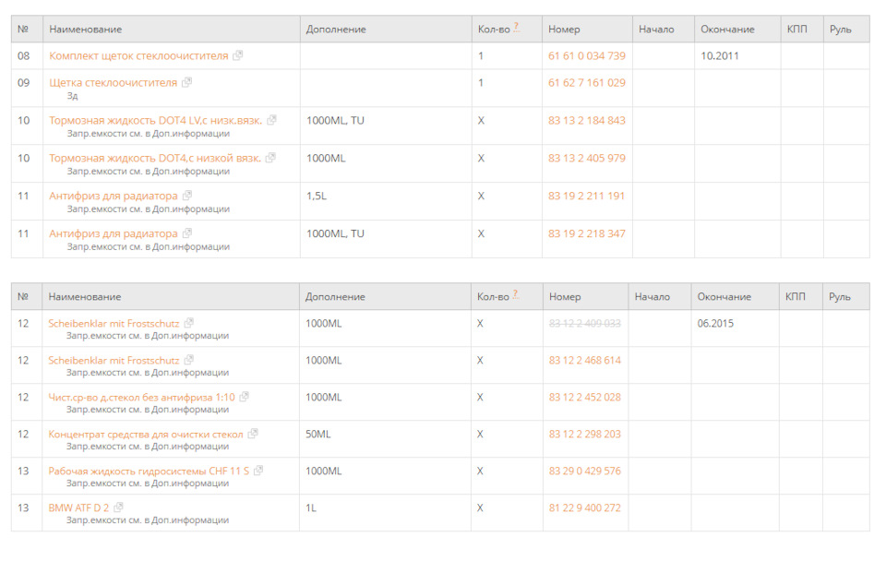Open popup icon beside BMW ATF D 2
This screenshot has width=886, height=561.
pos(119,507)
